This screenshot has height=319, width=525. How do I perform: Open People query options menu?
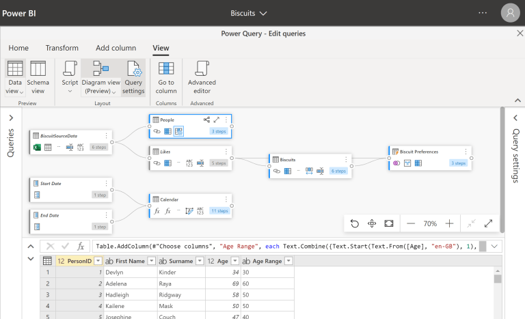click(226, 120)
